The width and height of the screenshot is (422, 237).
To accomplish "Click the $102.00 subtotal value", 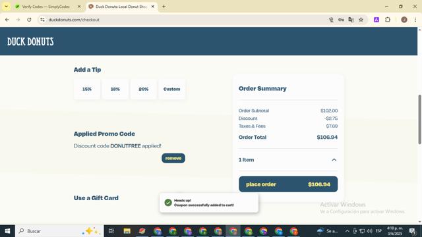I will 329,111.
